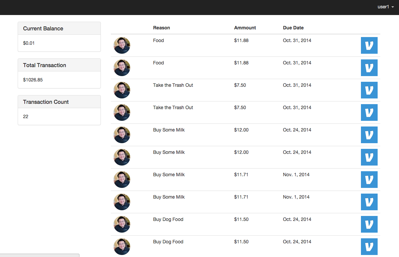Click Venmo icon for second Trash Out row
Viewport: 399px width, 257px height.
tap(369, 112)
